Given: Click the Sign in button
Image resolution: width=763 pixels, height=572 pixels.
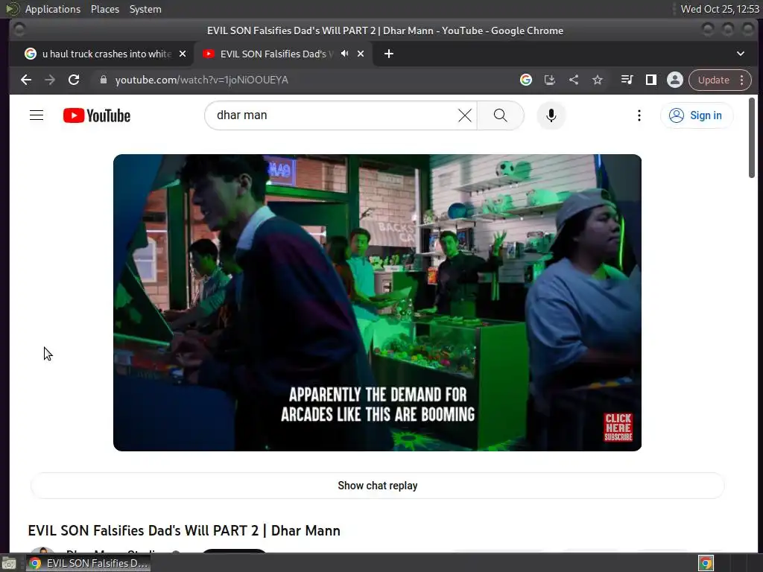Looking at the screenshot, I should point(697,115).
